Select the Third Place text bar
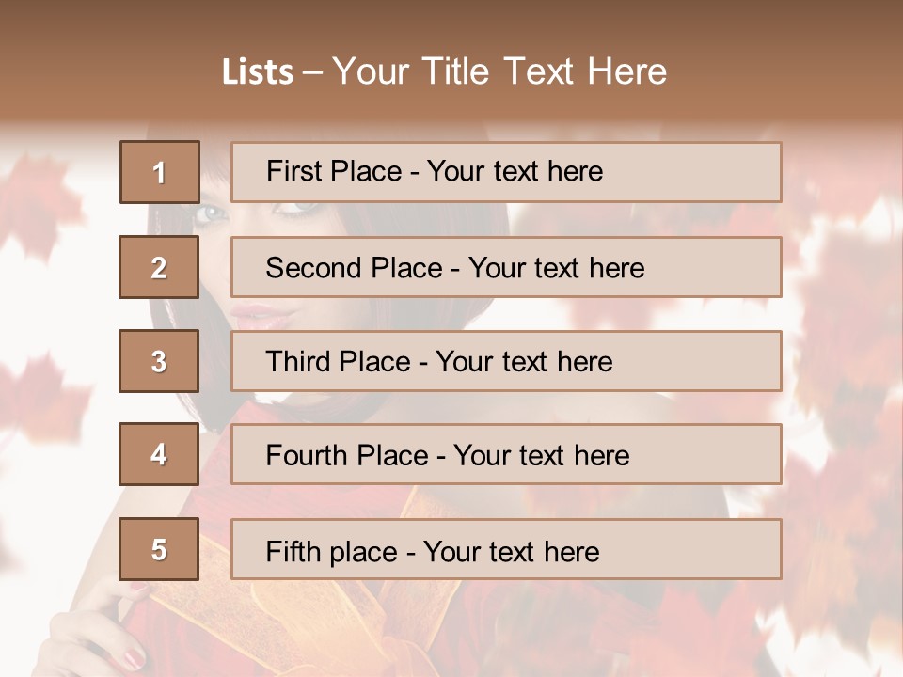903x677 pixels. (506, 361)
